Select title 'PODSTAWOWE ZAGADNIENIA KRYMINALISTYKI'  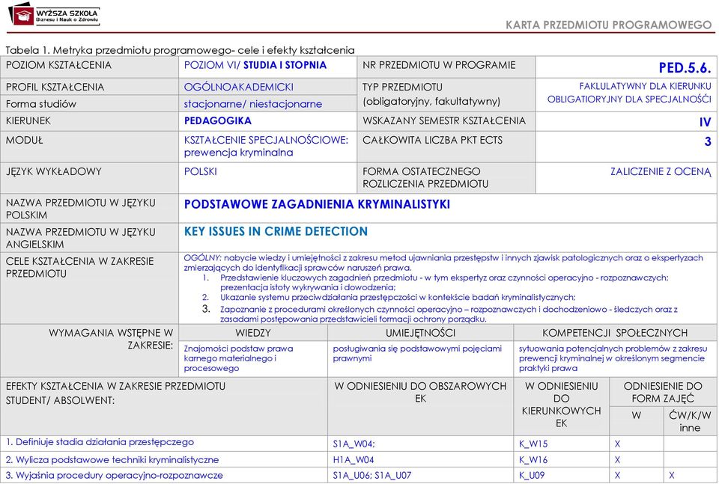317,204
